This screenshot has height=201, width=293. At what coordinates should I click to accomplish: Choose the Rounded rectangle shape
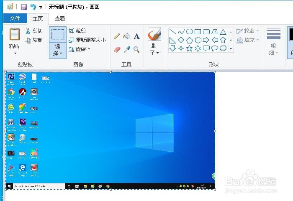[x=206, y=32]
